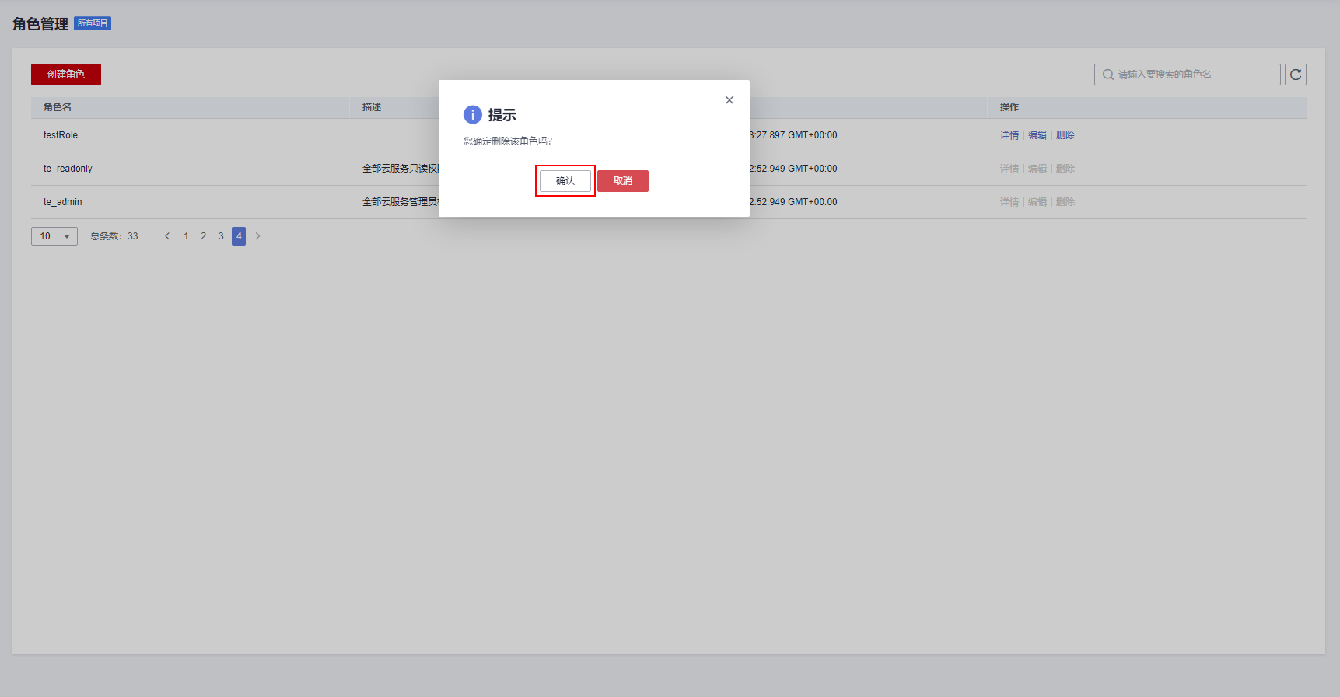
Task: Click 删除 for testRole row
Action: click(x=1065, y=135)
